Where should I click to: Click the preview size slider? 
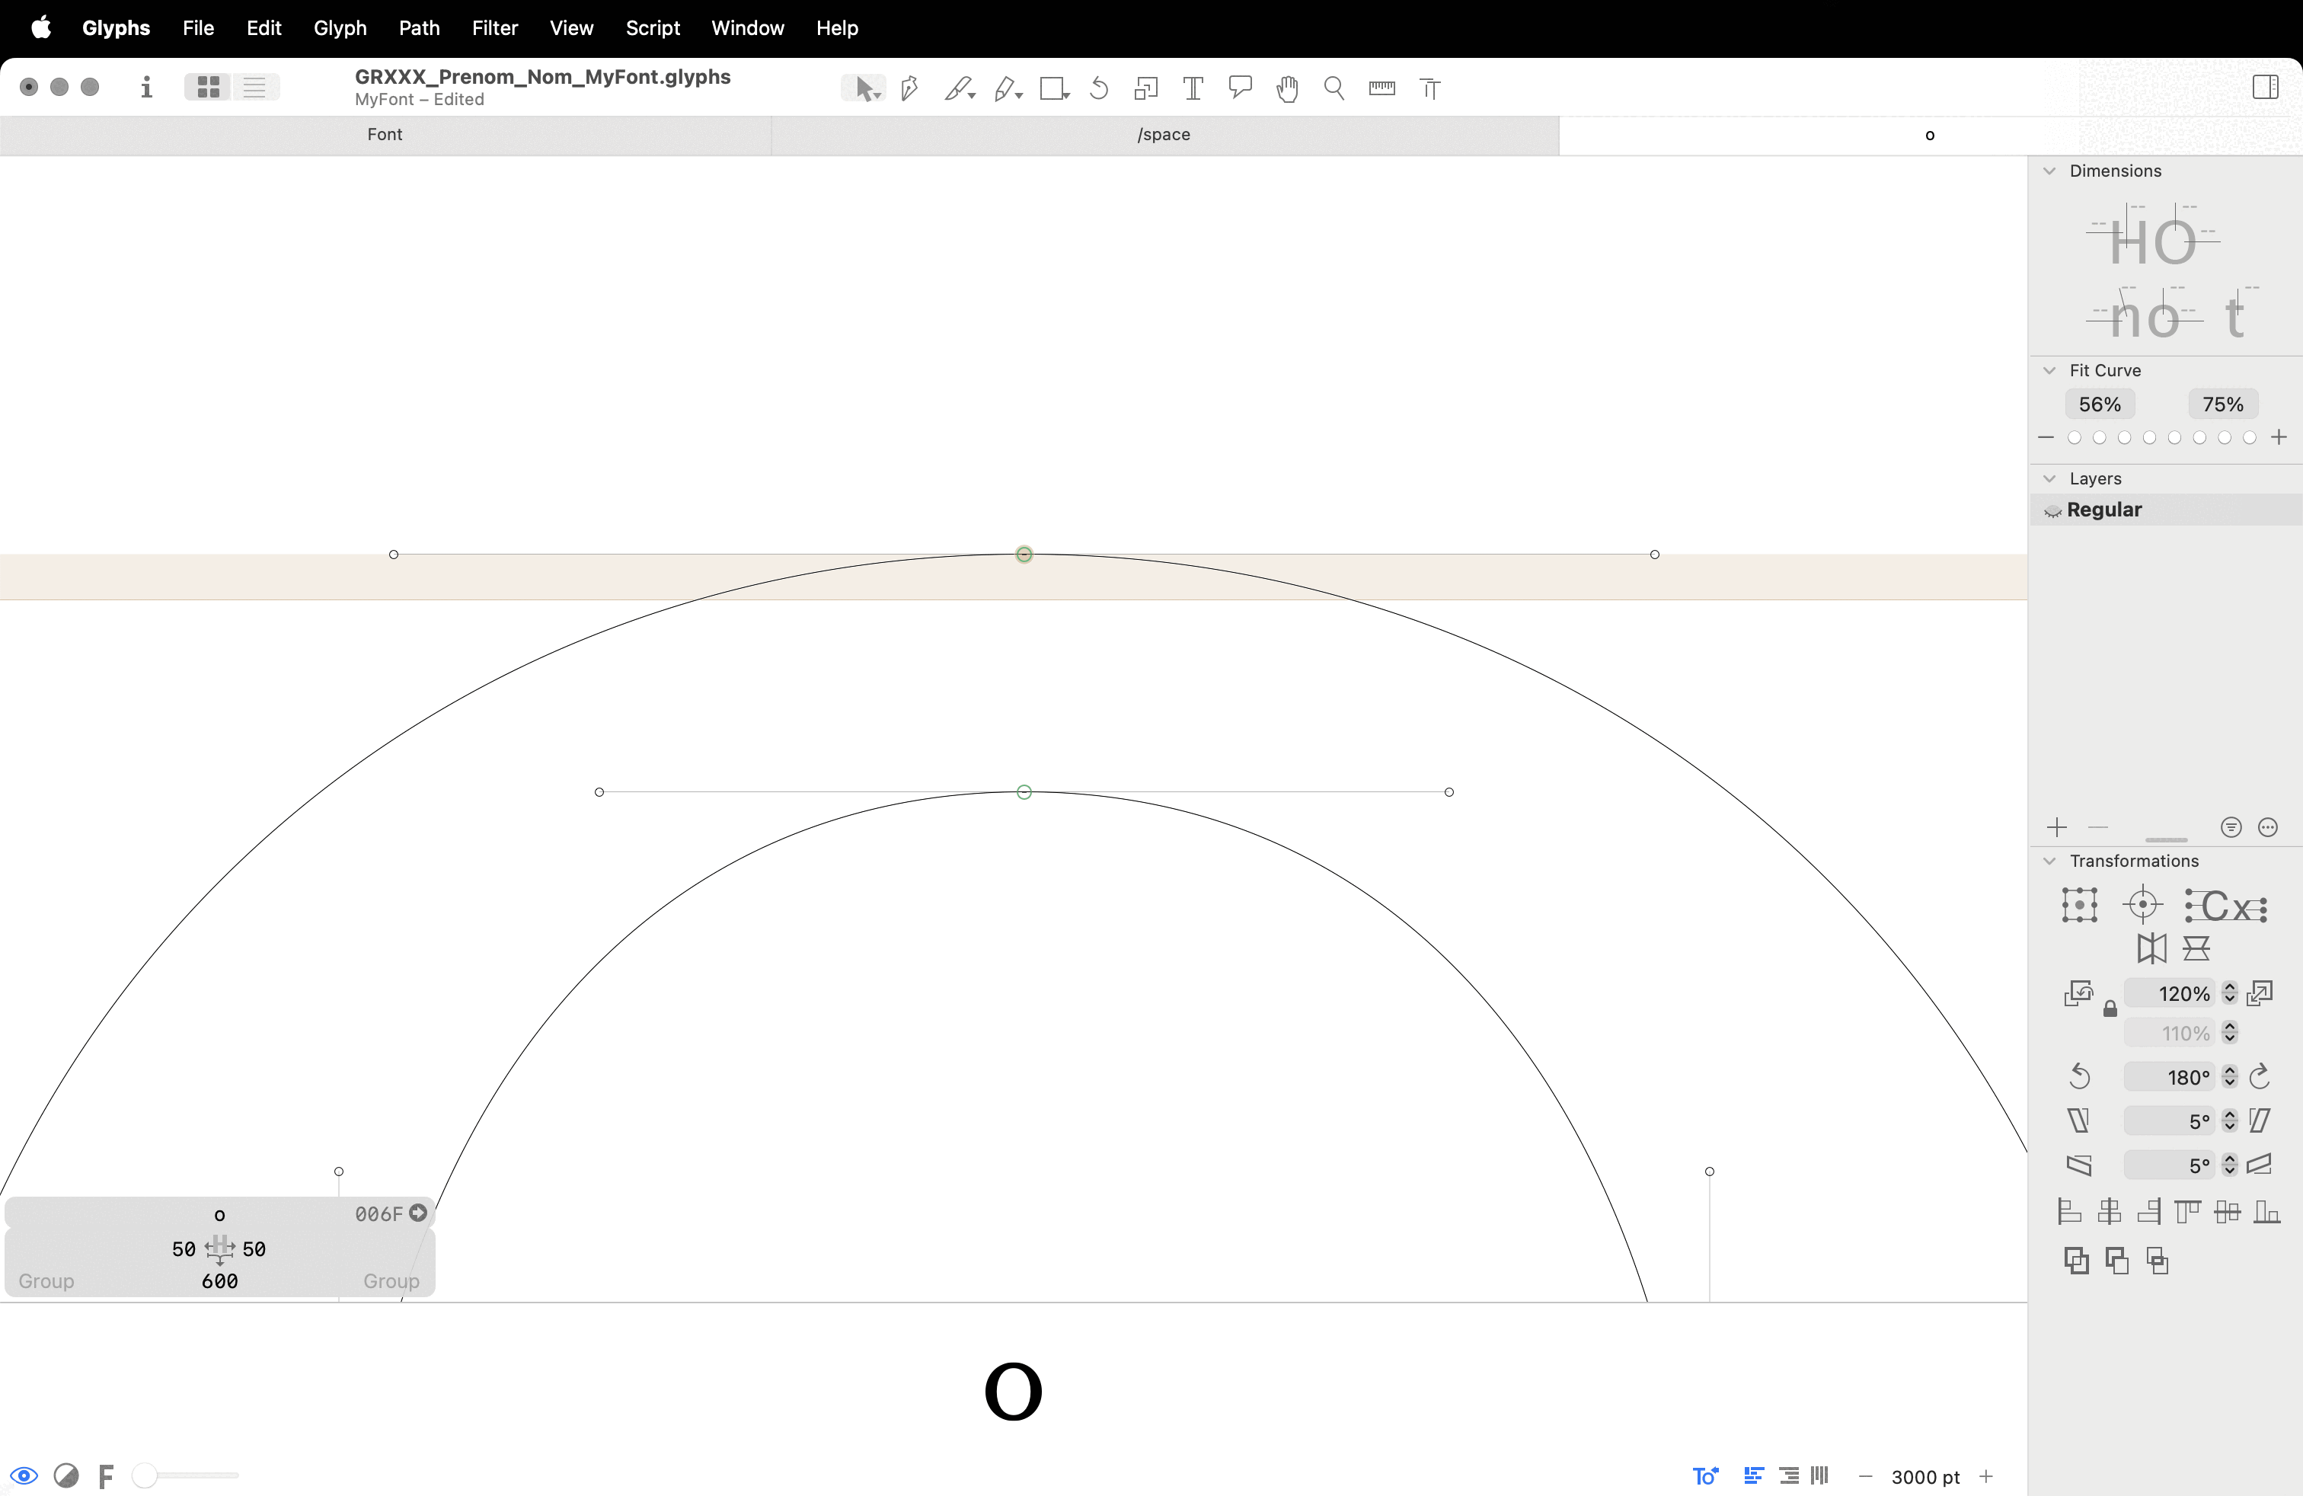[189, 1475]
